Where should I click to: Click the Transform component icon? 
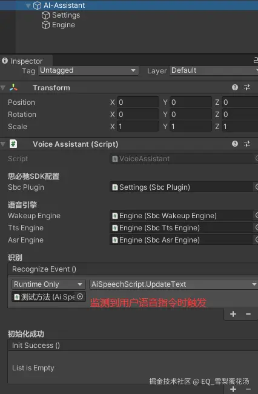tap(13, 88)
